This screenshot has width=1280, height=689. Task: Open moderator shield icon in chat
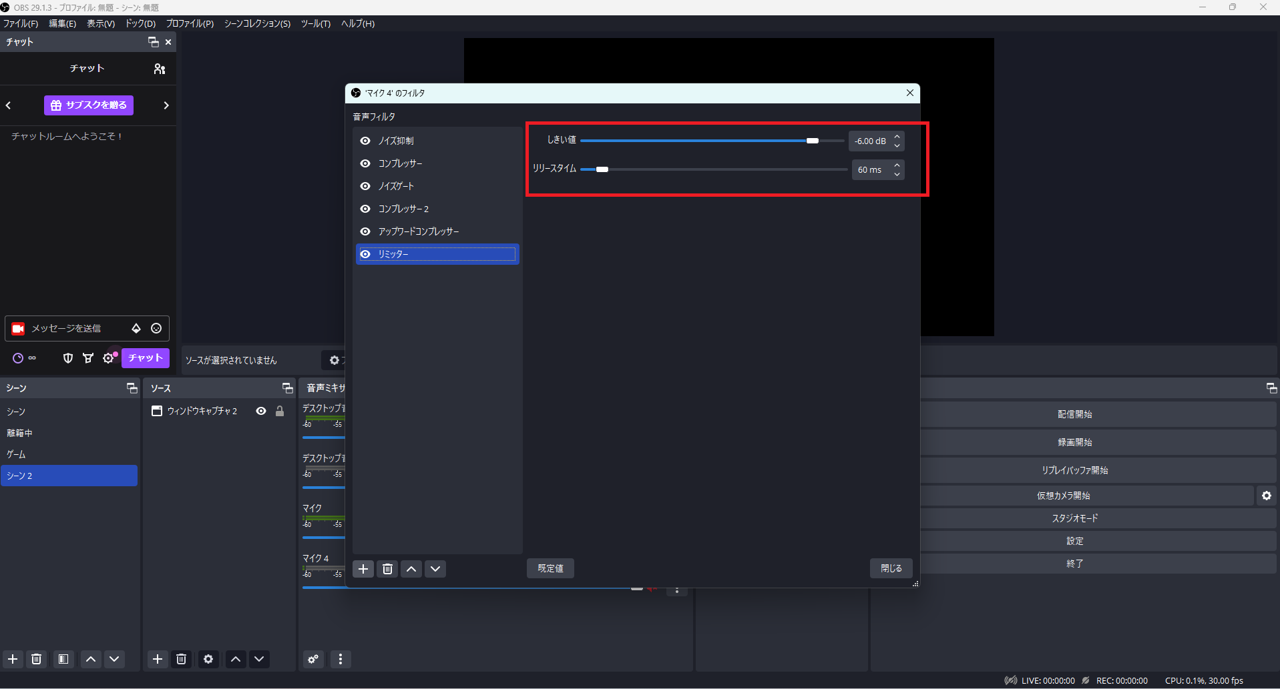click(67, 358)
